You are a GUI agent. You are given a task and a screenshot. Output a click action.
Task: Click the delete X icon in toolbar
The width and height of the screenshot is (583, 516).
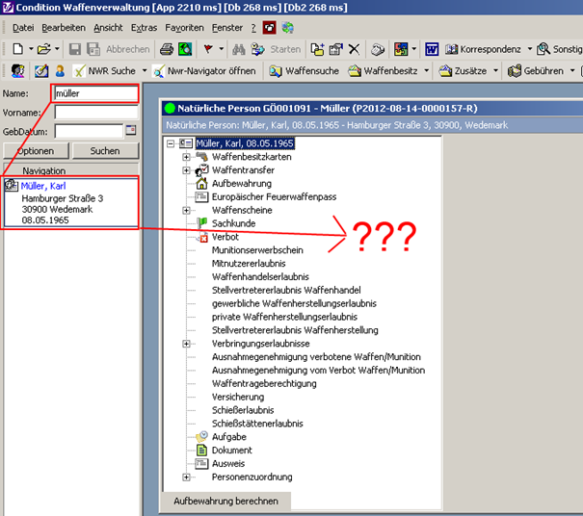[x=354, y=49]
